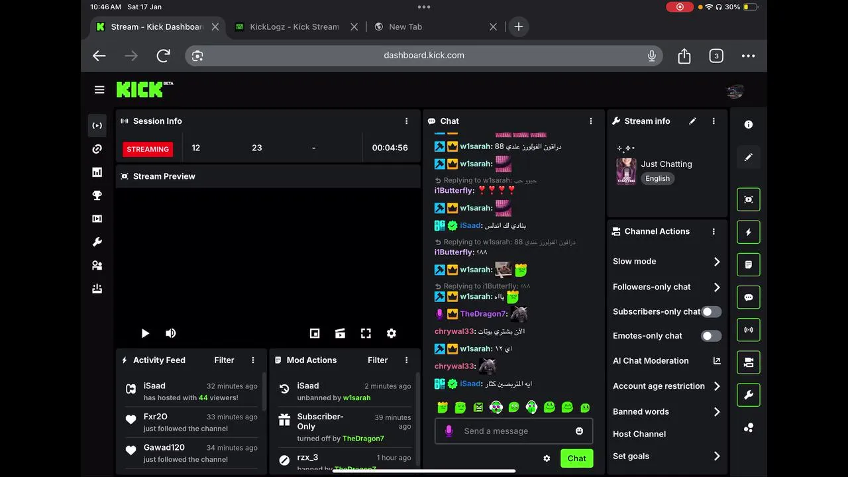Open AI Chat Moderation stats icon
The image size is (848, 477).
[717, 361]
